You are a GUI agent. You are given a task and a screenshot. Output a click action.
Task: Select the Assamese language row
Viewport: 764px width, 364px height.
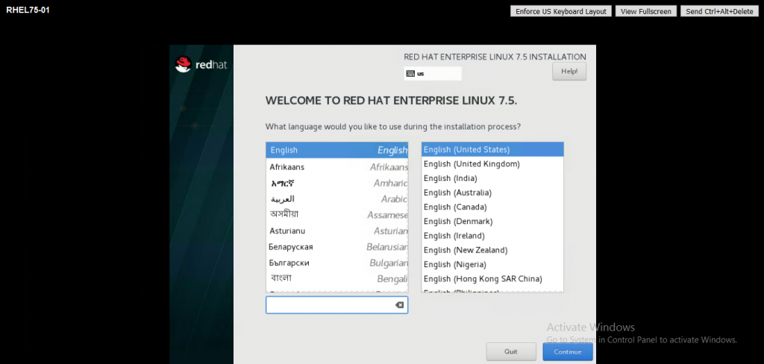pyautogui.click(x=336, y=215)
